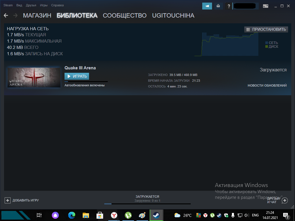
Task: Open the Игры menu
Action: (44, 5)
